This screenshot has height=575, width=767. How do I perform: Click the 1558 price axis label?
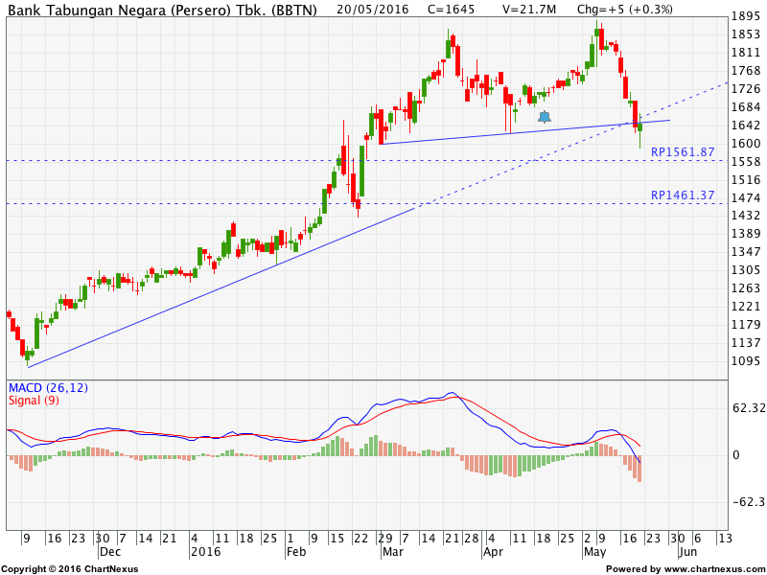(746, 161)
